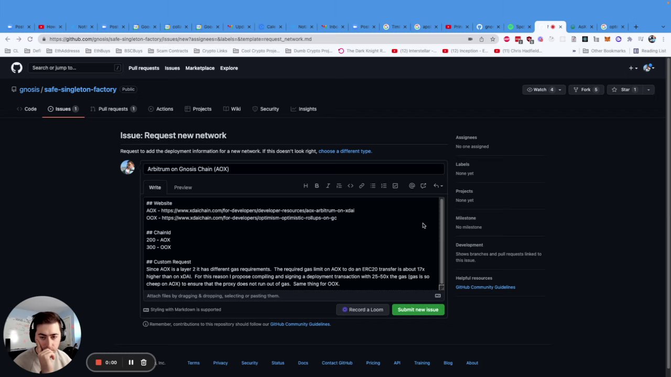Image resolution: width=671 pixels, height=377 pixels.
Task: Click the issue body scrollbar
Action: [441, 242]
